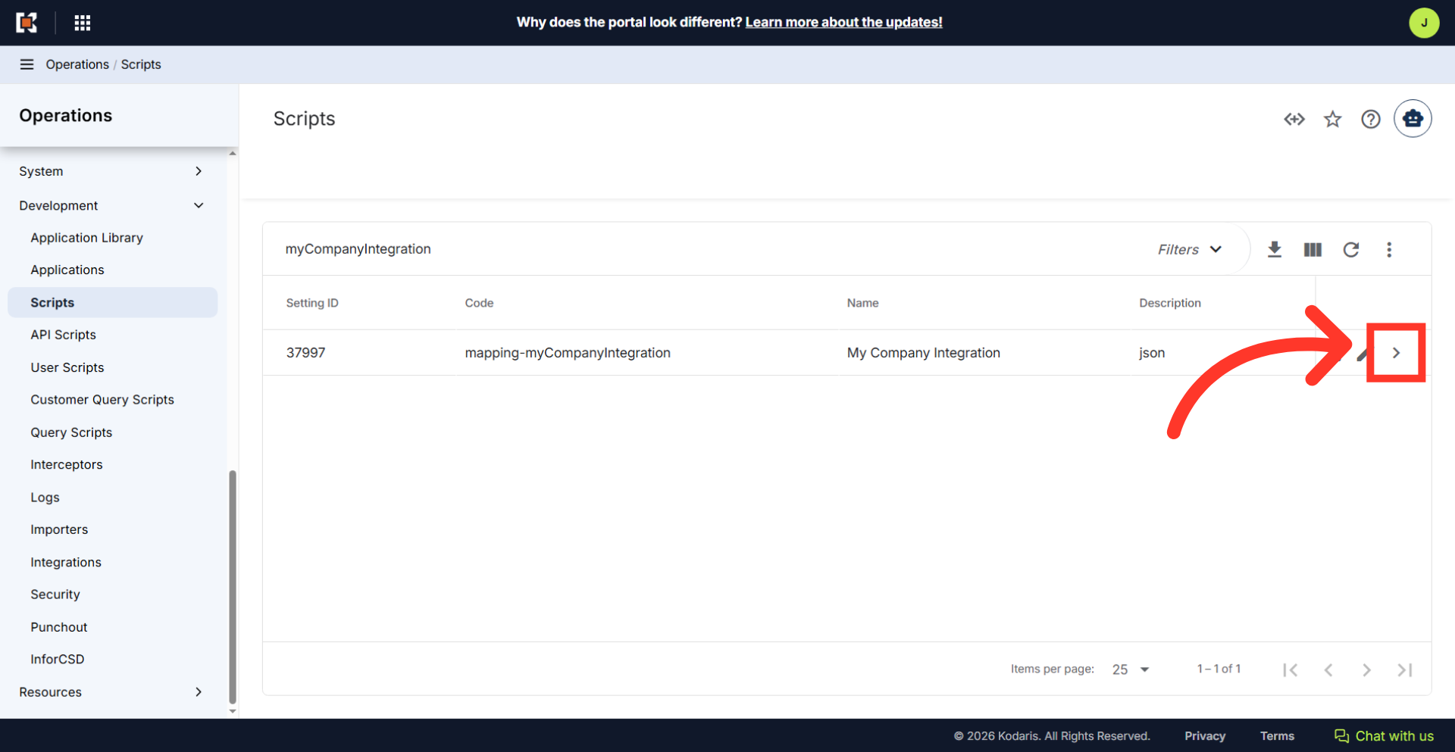Open Logs in sidebar
1455x752 pixels.
click(45, 498)
